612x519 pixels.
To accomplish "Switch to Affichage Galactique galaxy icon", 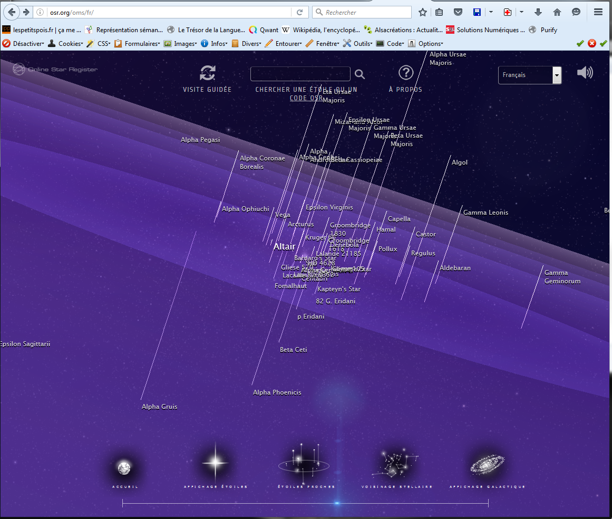I will coord(487,464).
